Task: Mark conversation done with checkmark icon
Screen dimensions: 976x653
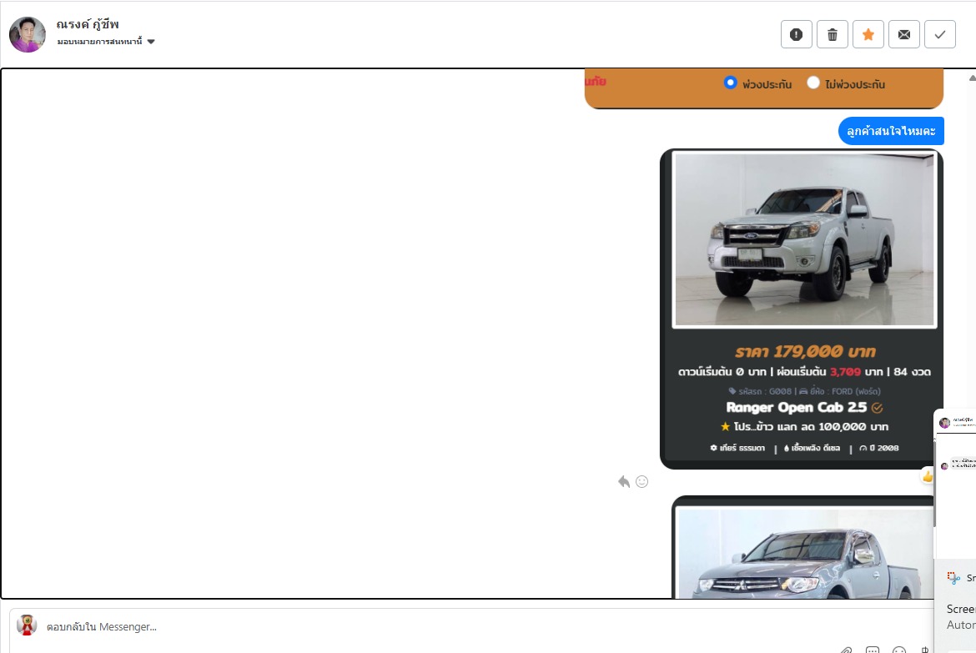Action: click(x=940, y=34)
